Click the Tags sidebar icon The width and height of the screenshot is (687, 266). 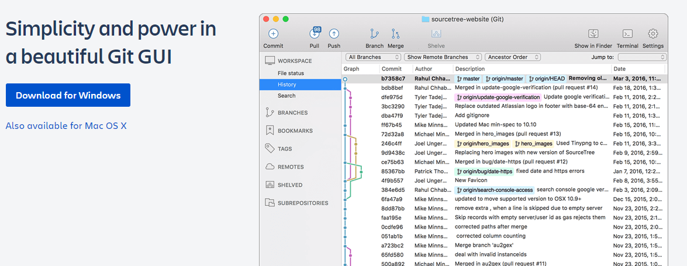pyautogui.click(x=270, y=149)
